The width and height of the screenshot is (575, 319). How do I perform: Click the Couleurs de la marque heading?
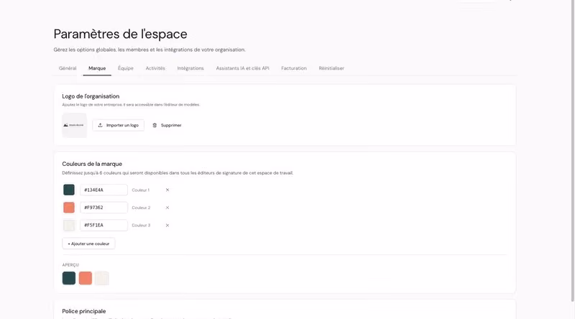pyautogui.click(x=92, y=164)
